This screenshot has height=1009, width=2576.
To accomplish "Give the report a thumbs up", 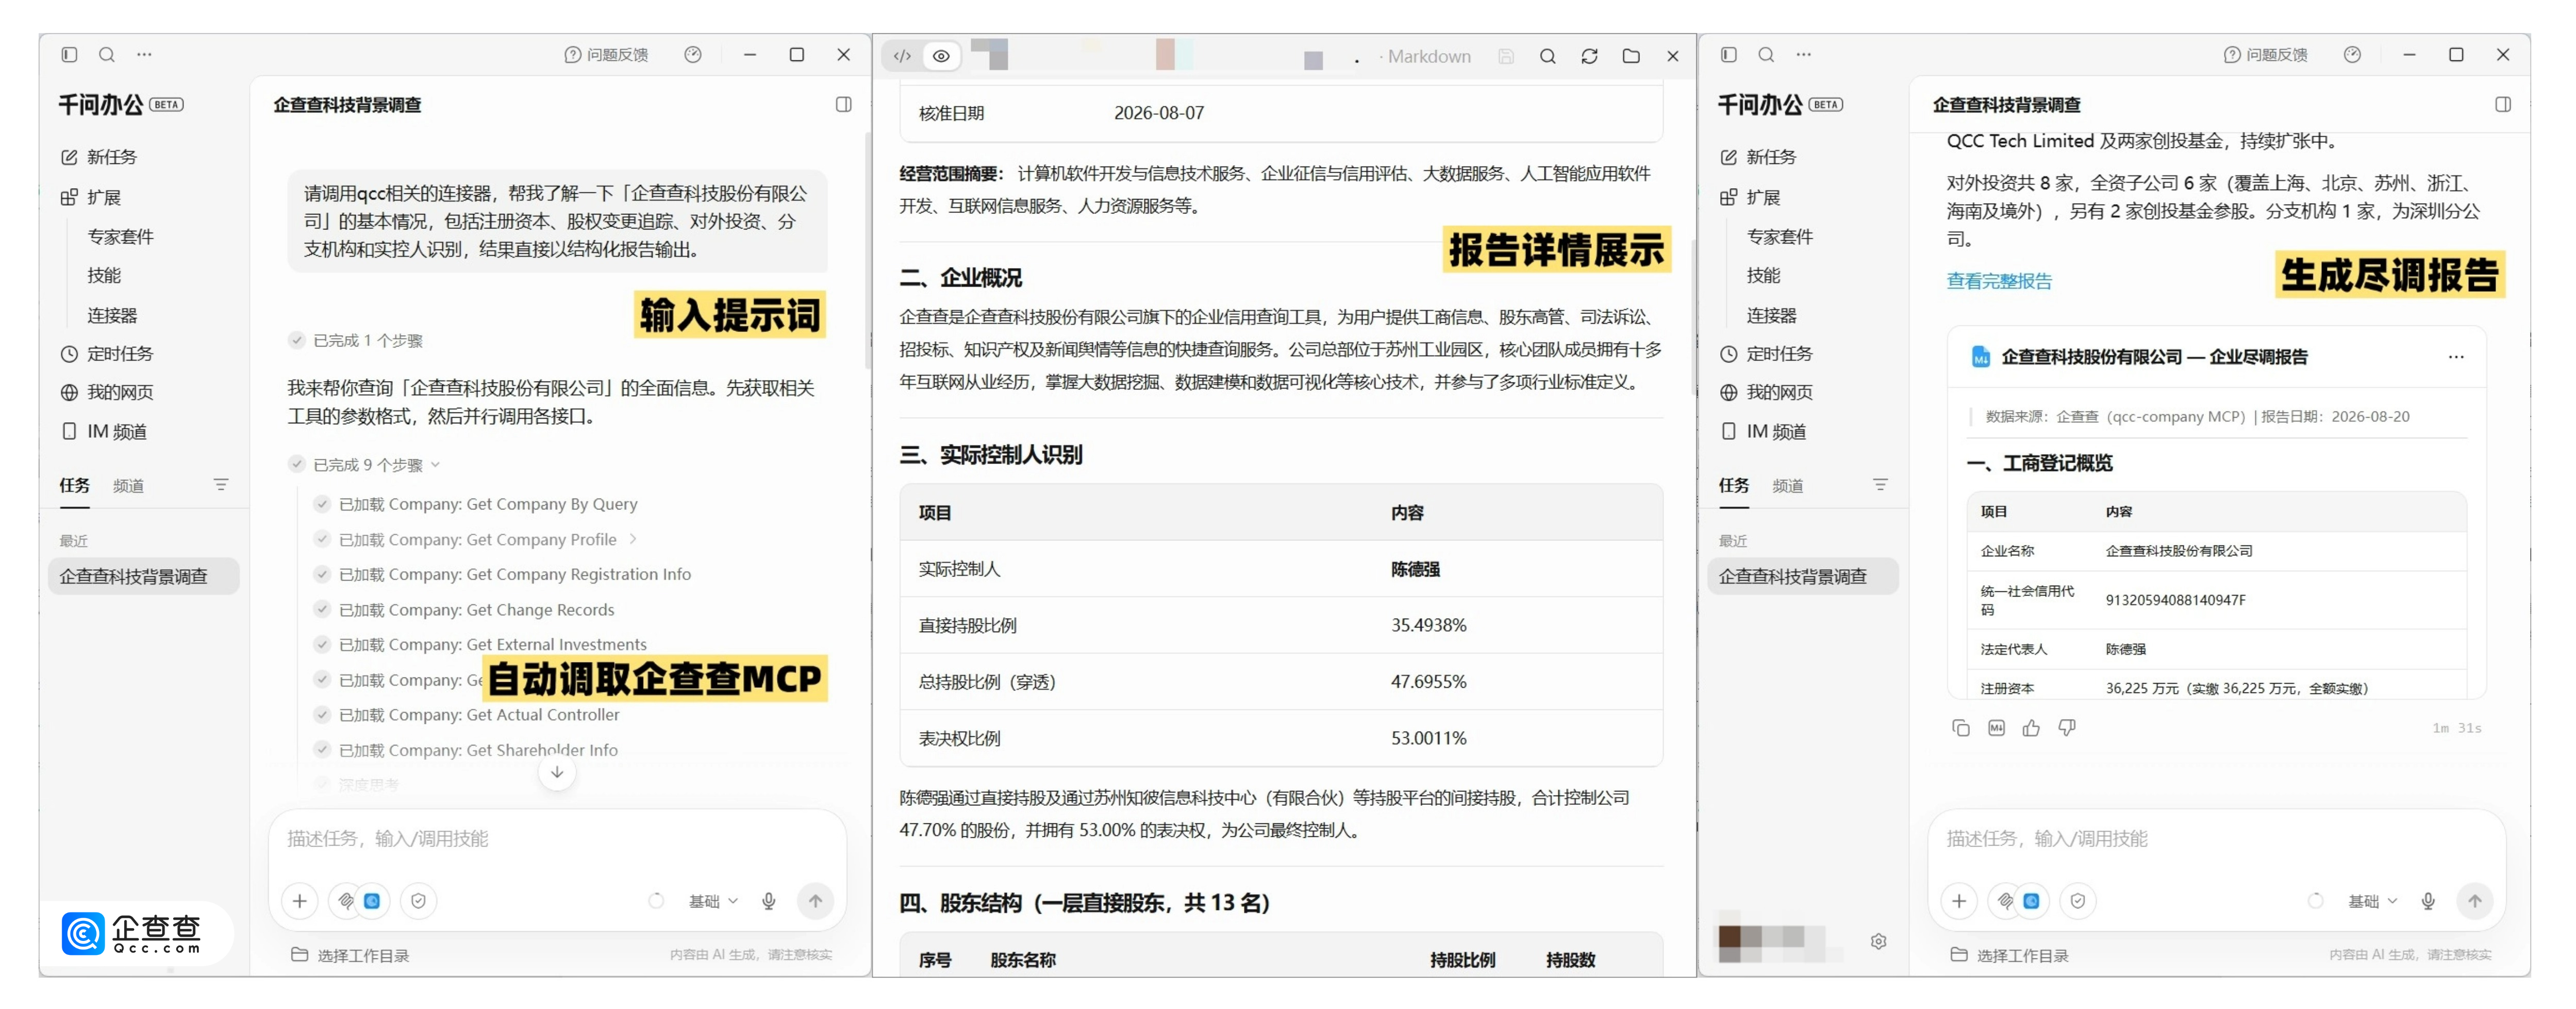I will point(2031,728).
